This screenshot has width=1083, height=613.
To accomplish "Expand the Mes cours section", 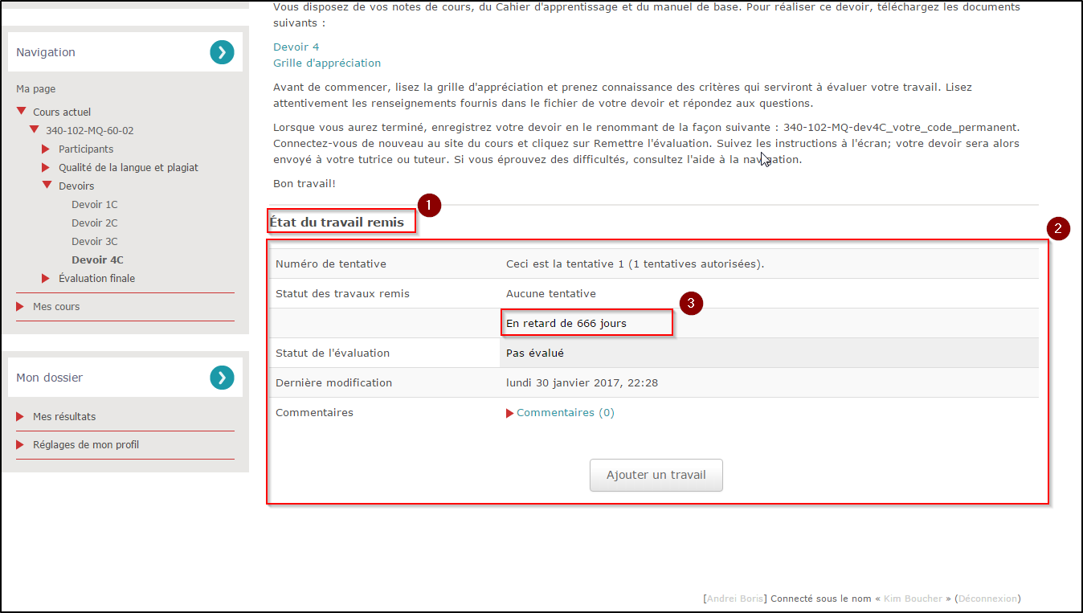I will click(x=21, y=307).
